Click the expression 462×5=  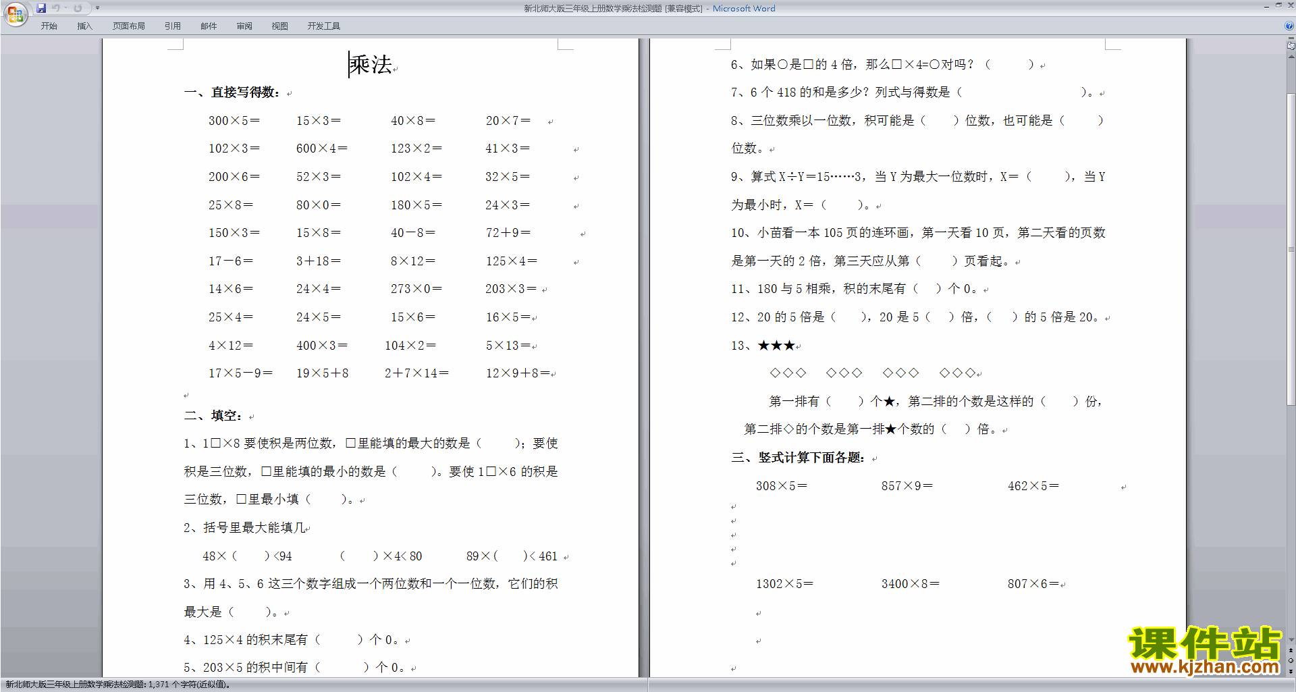click(x=1033, y=486)
